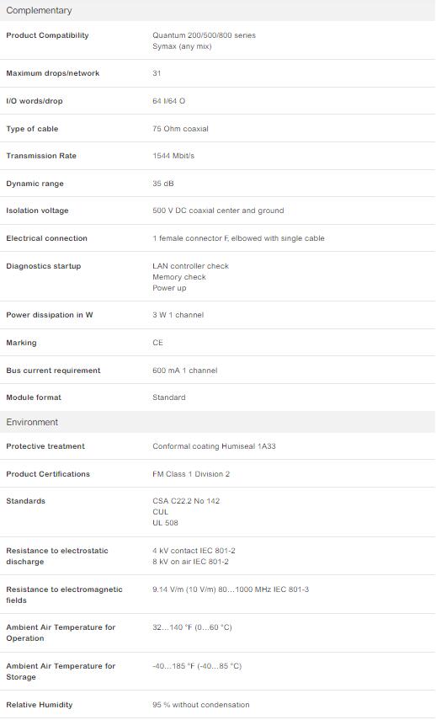Select the Transmission Rate label
The image size is (436, 720).
pos(41,156)
